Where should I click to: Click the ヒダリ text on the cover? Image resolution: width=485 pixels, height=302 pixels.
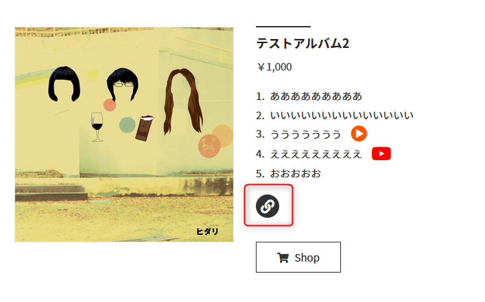click(x=207, y=231)
